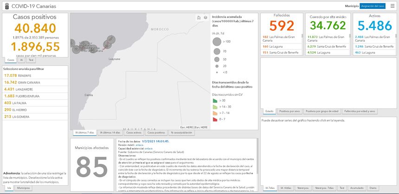Switch to the Casos activos map tab
Viewport: 399px width, 194px height.
pyautogui.click(x=134, y=133)
